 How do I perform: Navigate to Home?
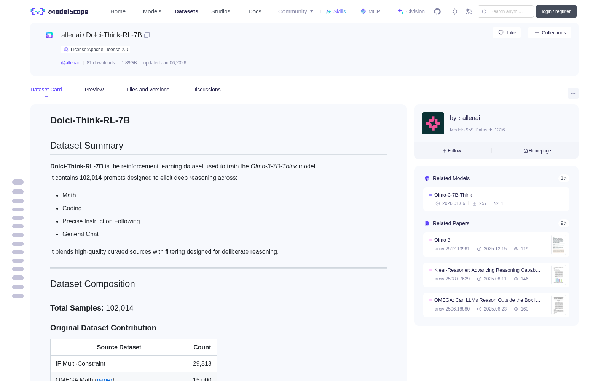(x=118, y=11)
